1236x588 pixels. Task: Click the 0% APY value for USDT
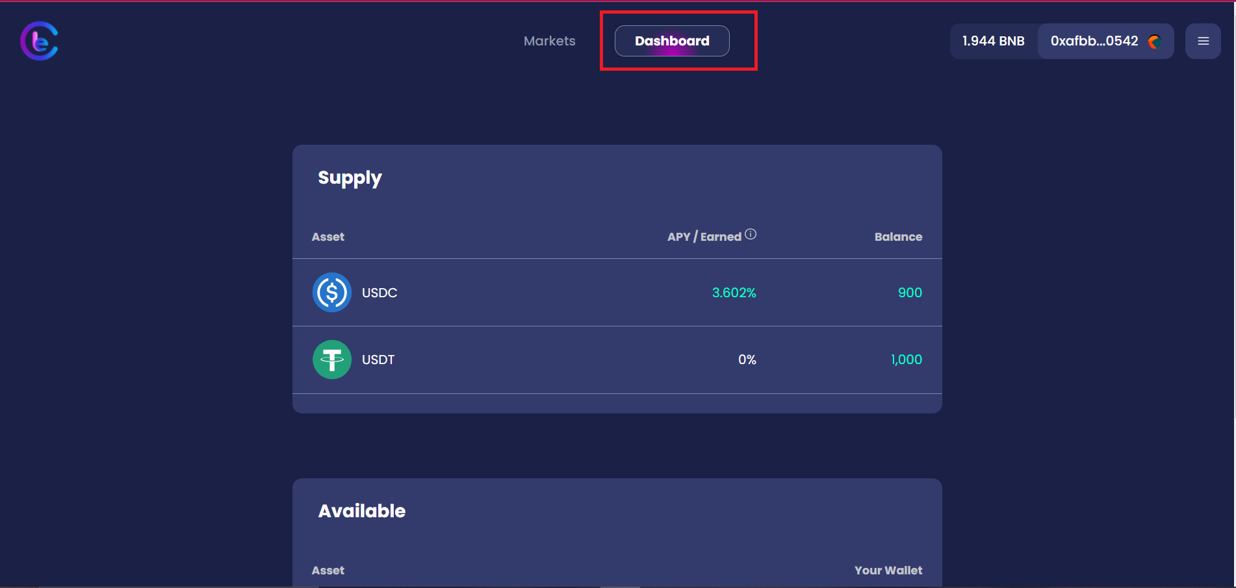[747, 360]
